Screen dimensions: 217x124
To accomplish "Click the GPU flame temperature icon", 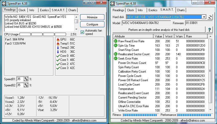I will click(58, 40).
